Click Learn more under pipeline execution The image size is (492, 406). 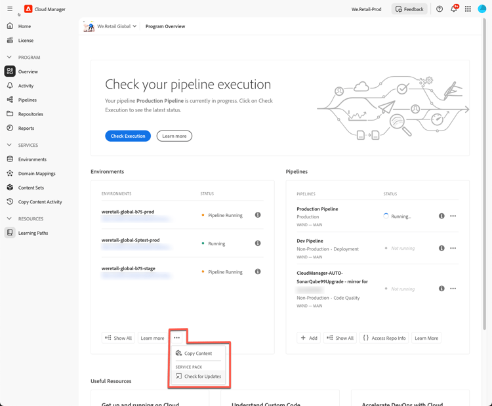click(x=174, y=136)
